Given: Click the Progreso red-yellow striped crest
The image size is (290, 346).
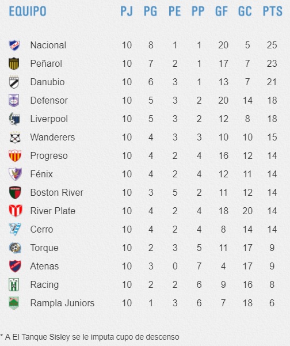Looking at the screenshot, I should pos(15,155).
